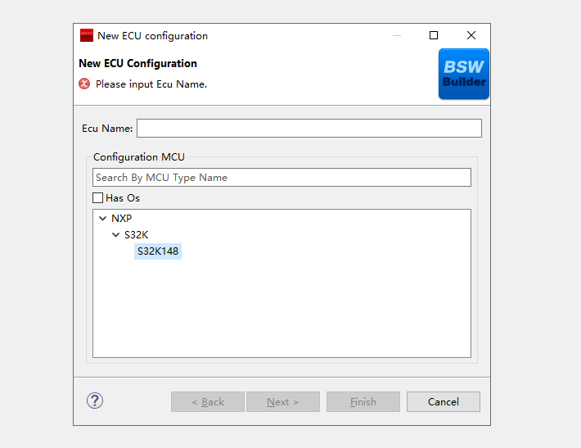Maximize the New ECU configuration window

(434, 35)
